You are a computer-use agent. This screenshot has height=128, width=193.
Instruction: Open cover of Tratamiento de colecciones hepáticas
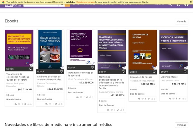tap(19, 48)
